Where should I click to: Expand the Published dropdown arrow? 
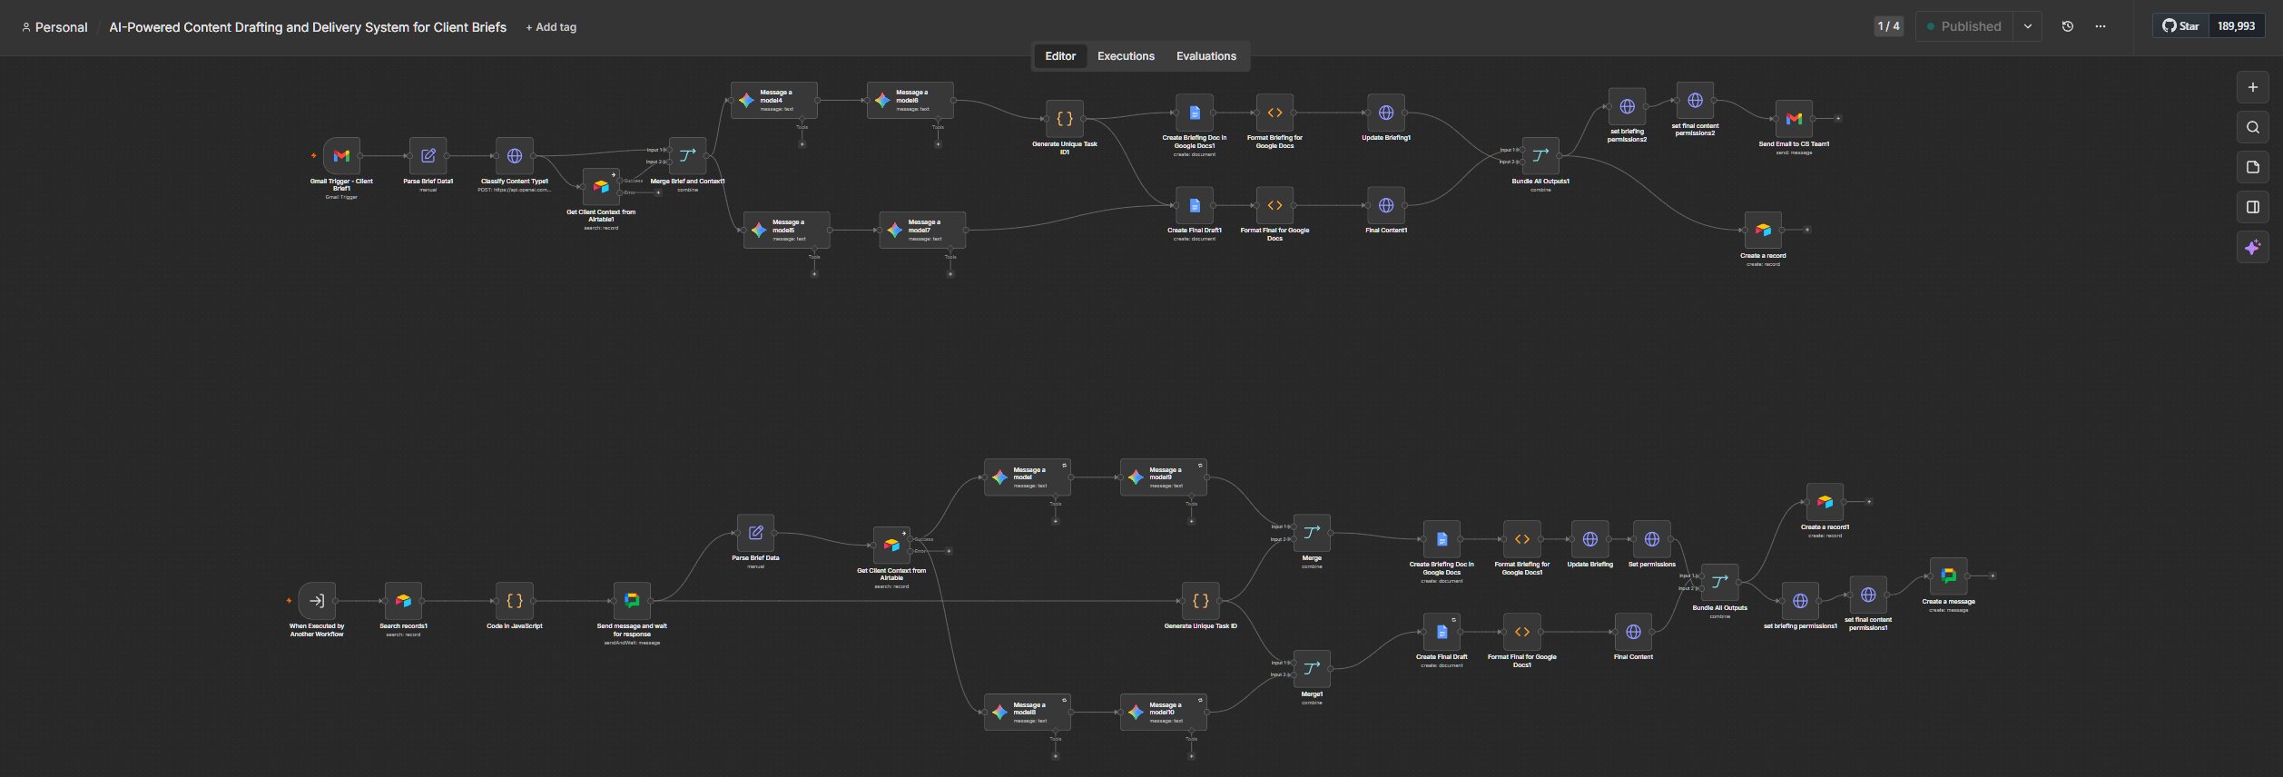pos(2027,26)
